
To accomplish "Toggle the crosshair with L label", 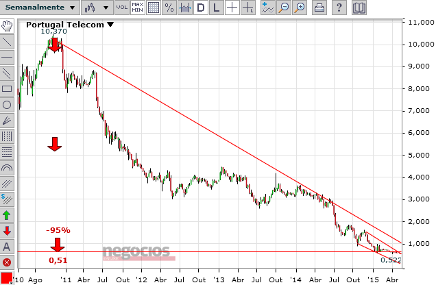I will pyautogui.click(x=247, y=8).
